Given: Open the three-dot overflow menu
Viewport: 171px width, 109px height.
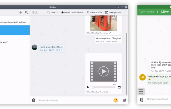Looking at the screenshot, I should pyautogui.click(x=125, y=12).
